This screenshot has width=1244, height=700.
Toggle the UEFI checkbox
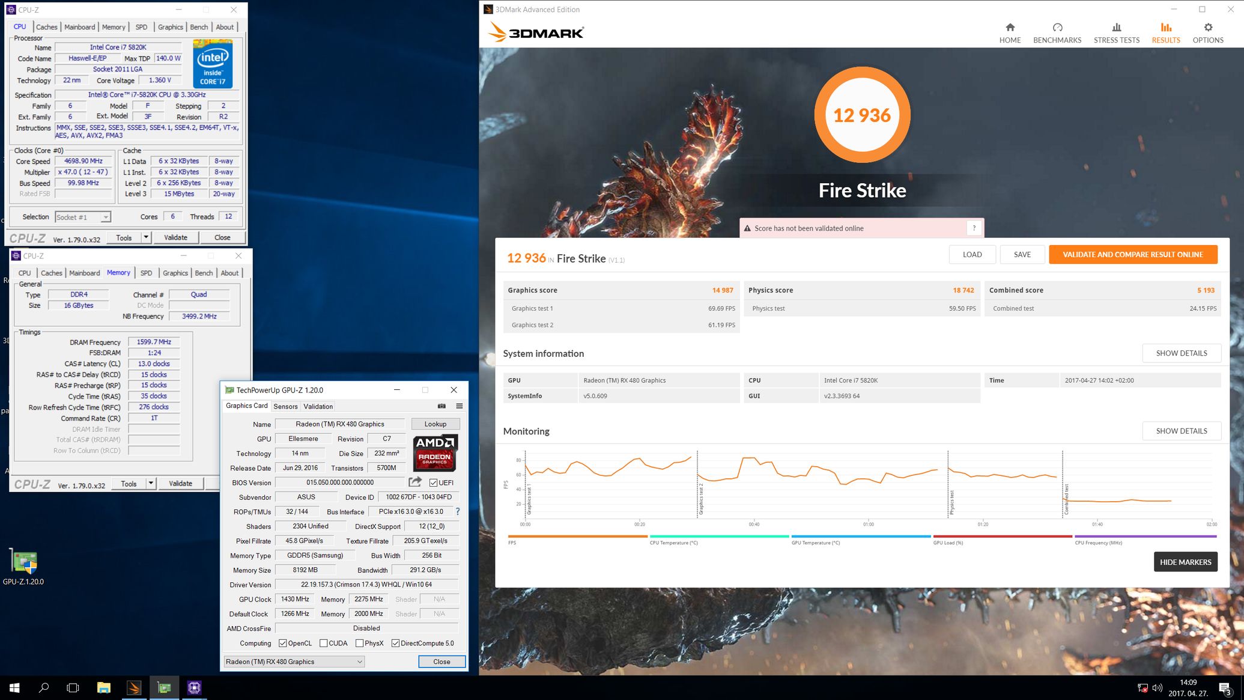(433, 482)
